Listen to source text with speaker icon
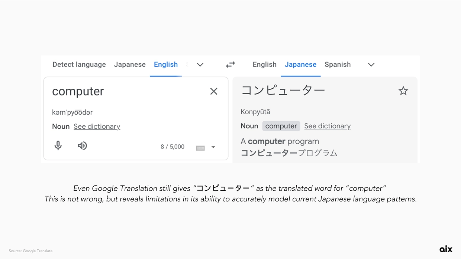The image size is (461, 259). pyautogui.click(x=82, y=145)
